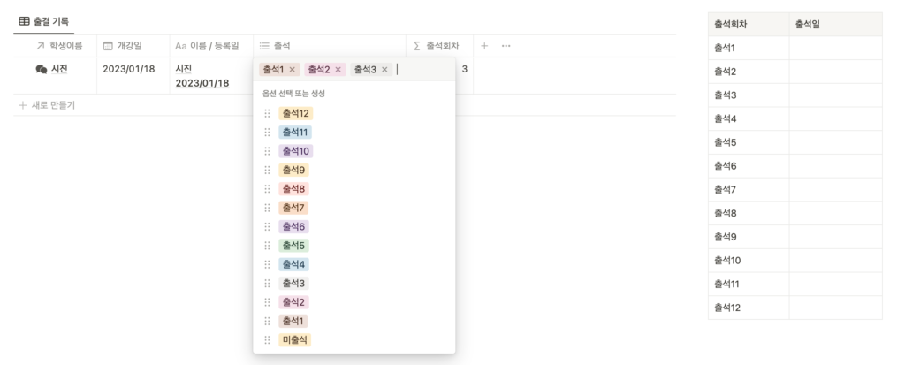Select the 미출석 option

click(295, 340)
